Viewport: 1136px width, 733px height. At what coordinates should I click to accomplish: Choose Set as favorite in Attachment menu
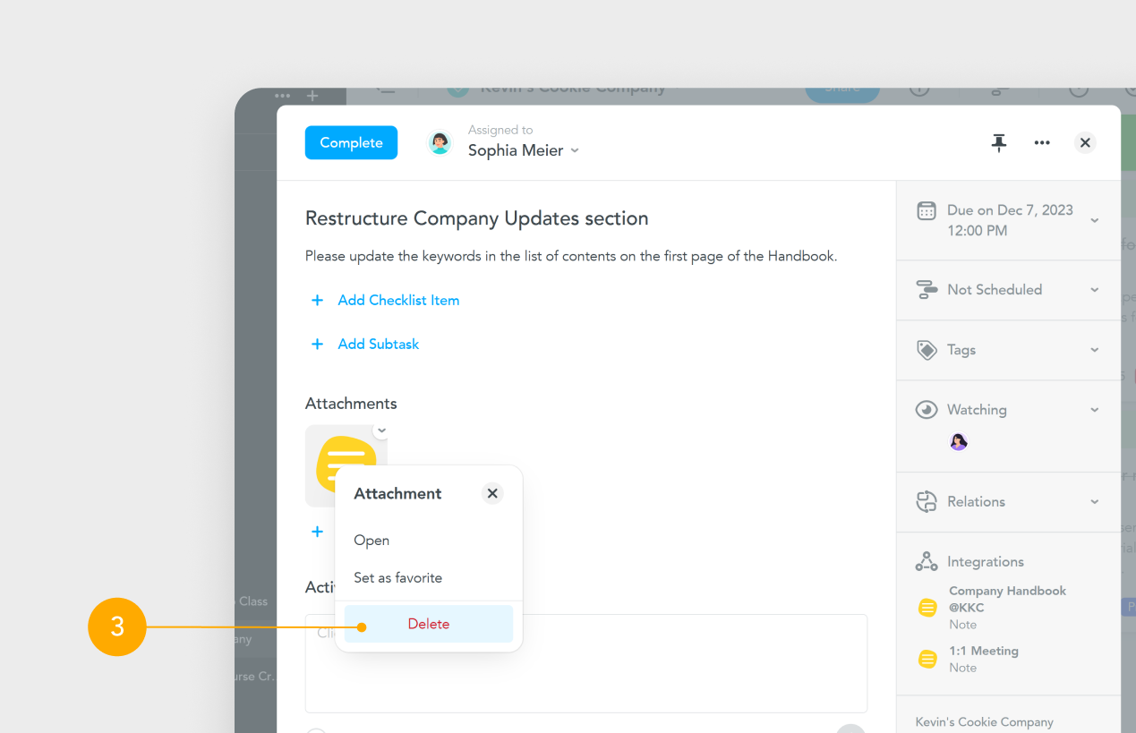coord(397,577)
